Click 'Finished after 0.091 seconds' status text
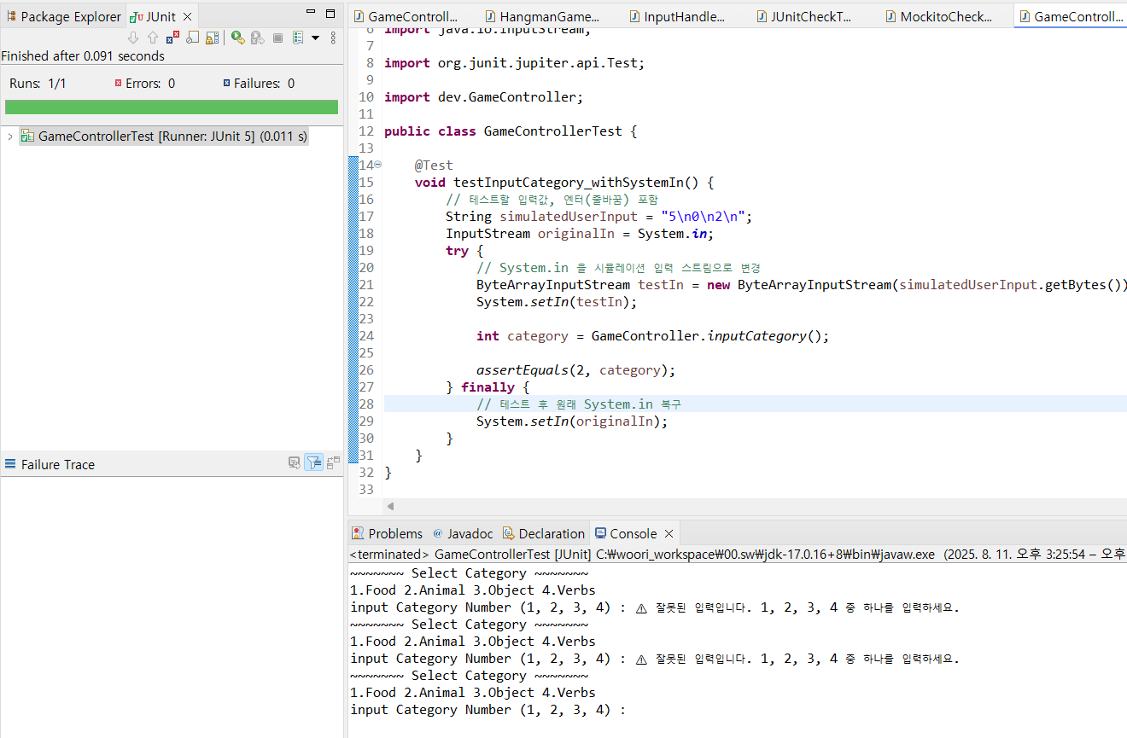This screenshot has height=738, width=1127. tap(84, 56)
